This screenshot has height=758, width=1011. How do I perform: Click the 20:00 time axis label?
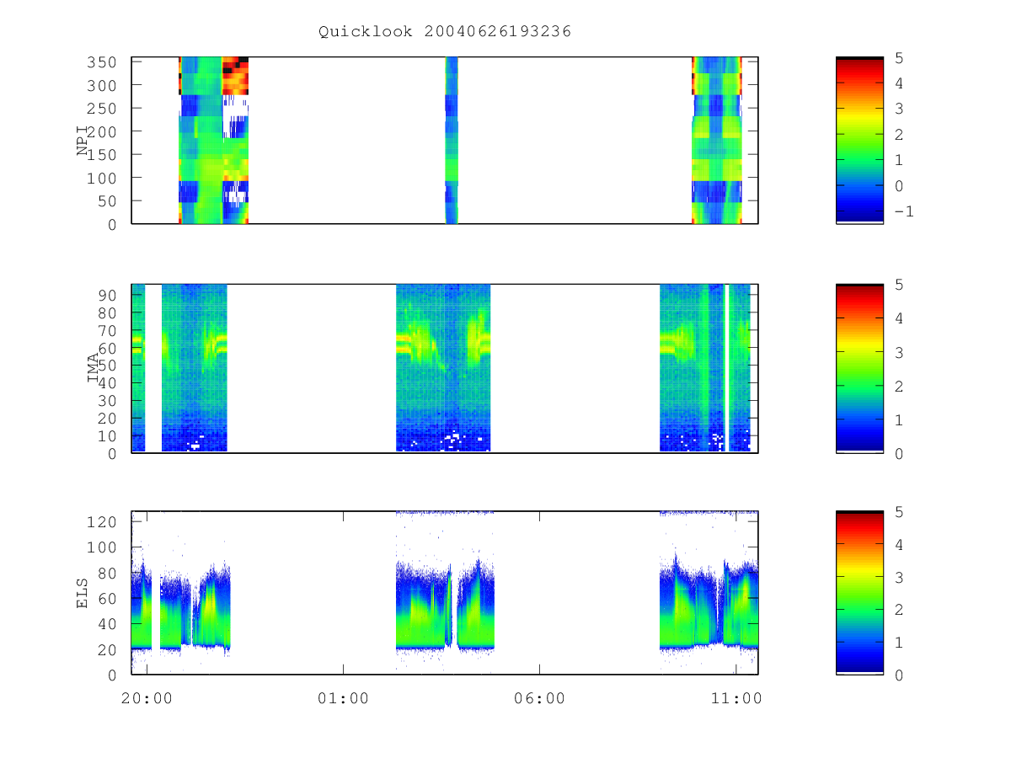click(x=147, y=698)
